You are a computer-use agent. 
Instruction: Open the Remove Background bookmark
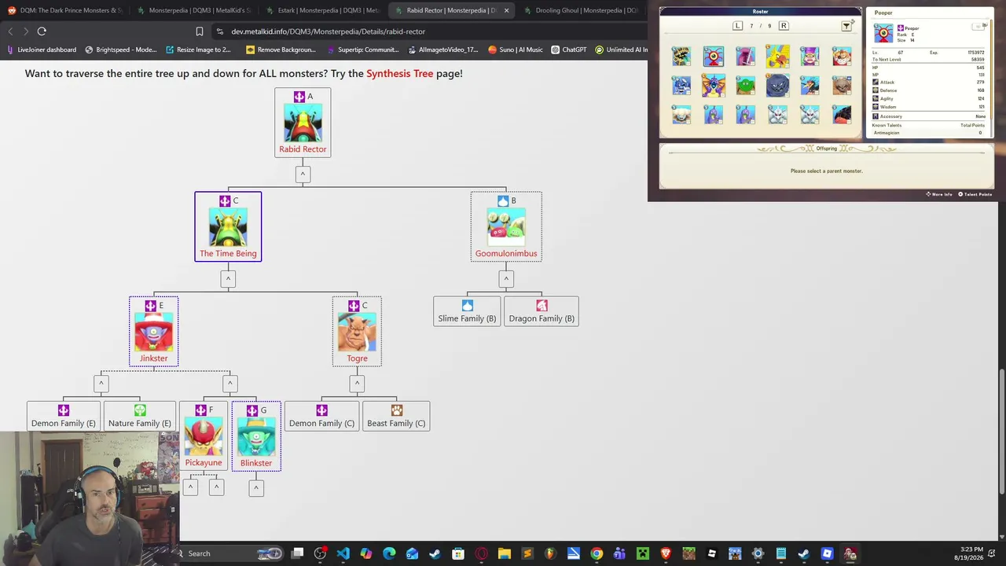(x=281, y=50)
